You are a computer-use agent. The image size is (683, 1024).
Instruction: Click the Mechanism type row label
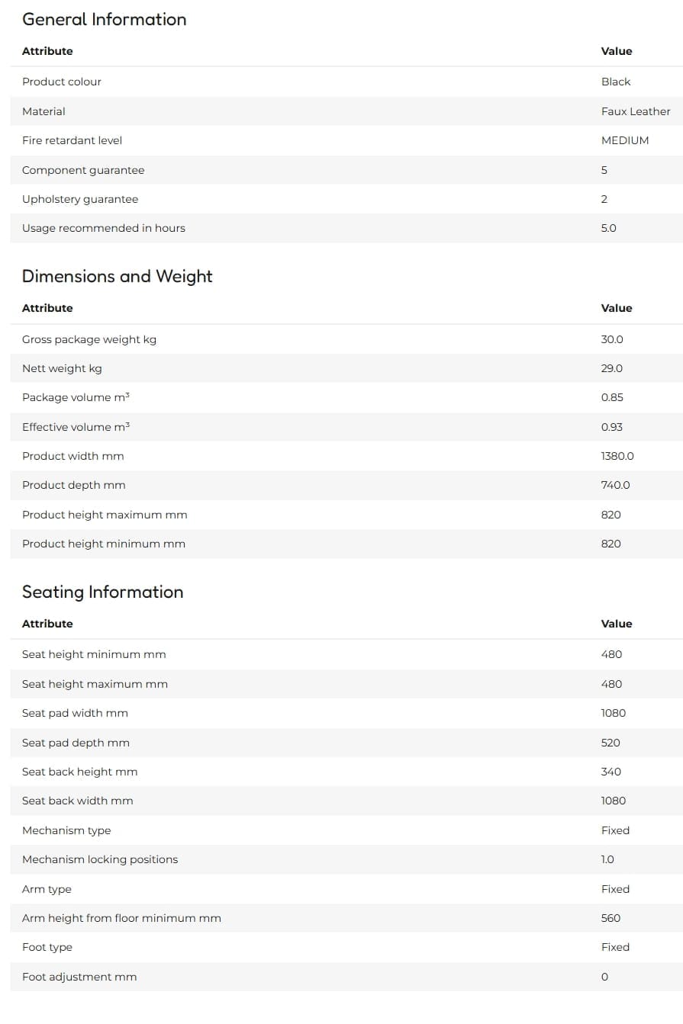66,830
